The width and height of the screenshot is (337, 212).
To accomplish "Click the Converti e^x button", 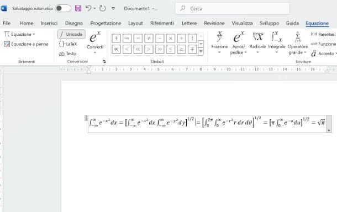I will click(95, 43).
